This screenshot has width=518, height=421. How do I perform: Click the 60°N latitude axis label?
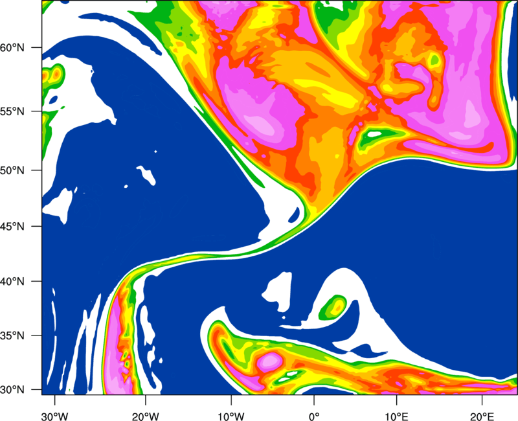12,48
